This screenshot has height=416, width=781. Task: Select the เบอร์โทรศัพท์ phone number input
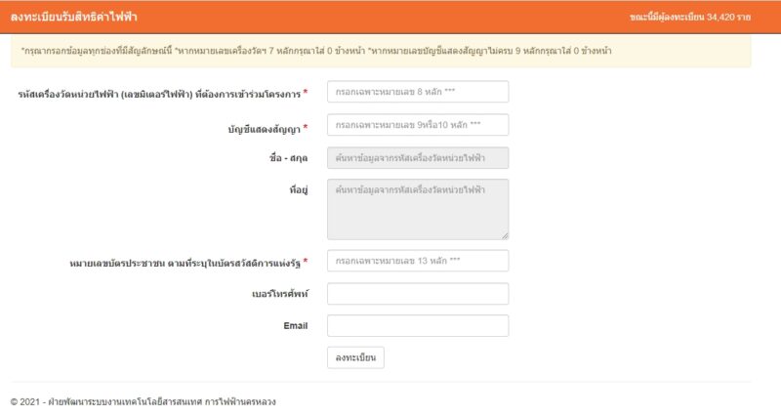click(x=418, y=293)
